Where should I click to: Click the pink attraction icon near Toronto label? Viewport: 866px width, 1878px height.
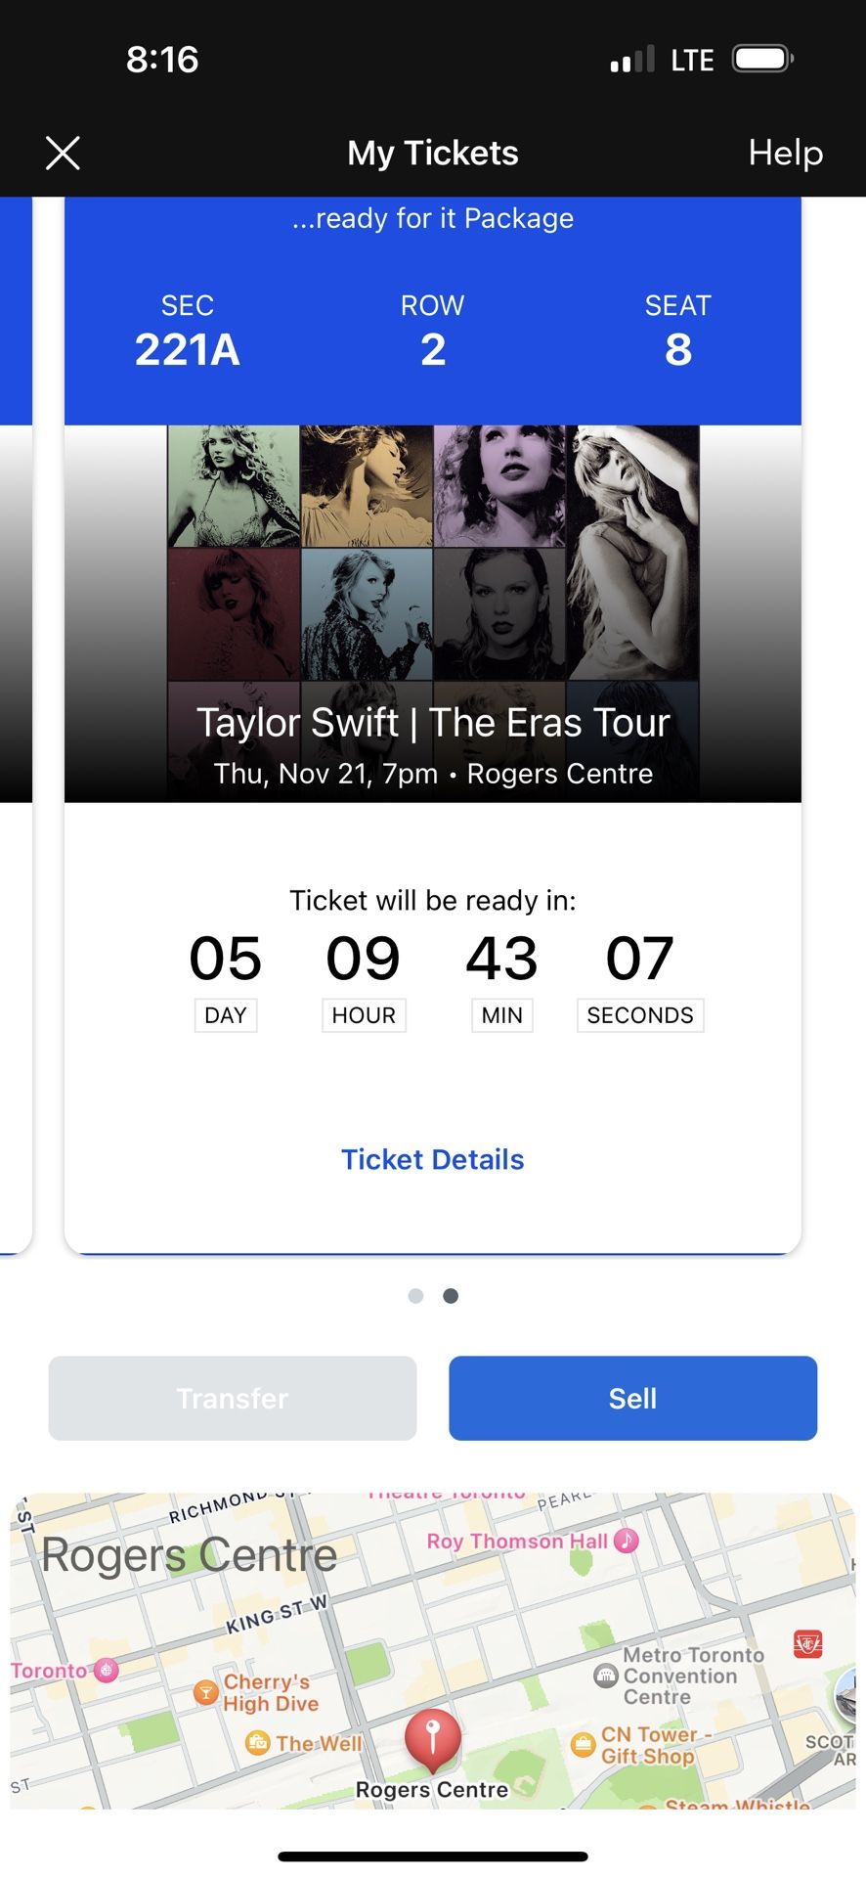point(105,1670)
